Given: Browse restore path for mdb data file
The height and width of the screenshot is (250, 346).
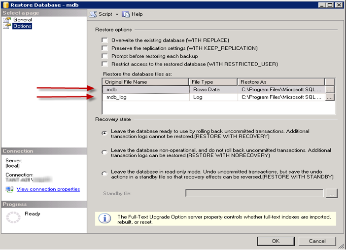Looking at the screenshot, I should click(330, 90).
